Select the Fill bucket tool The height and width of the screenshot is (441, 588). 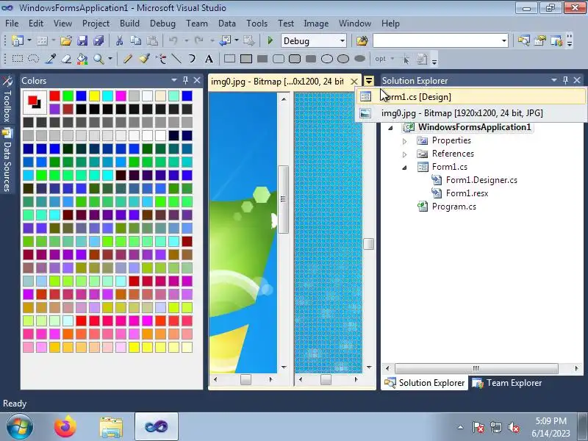[82, 59]
